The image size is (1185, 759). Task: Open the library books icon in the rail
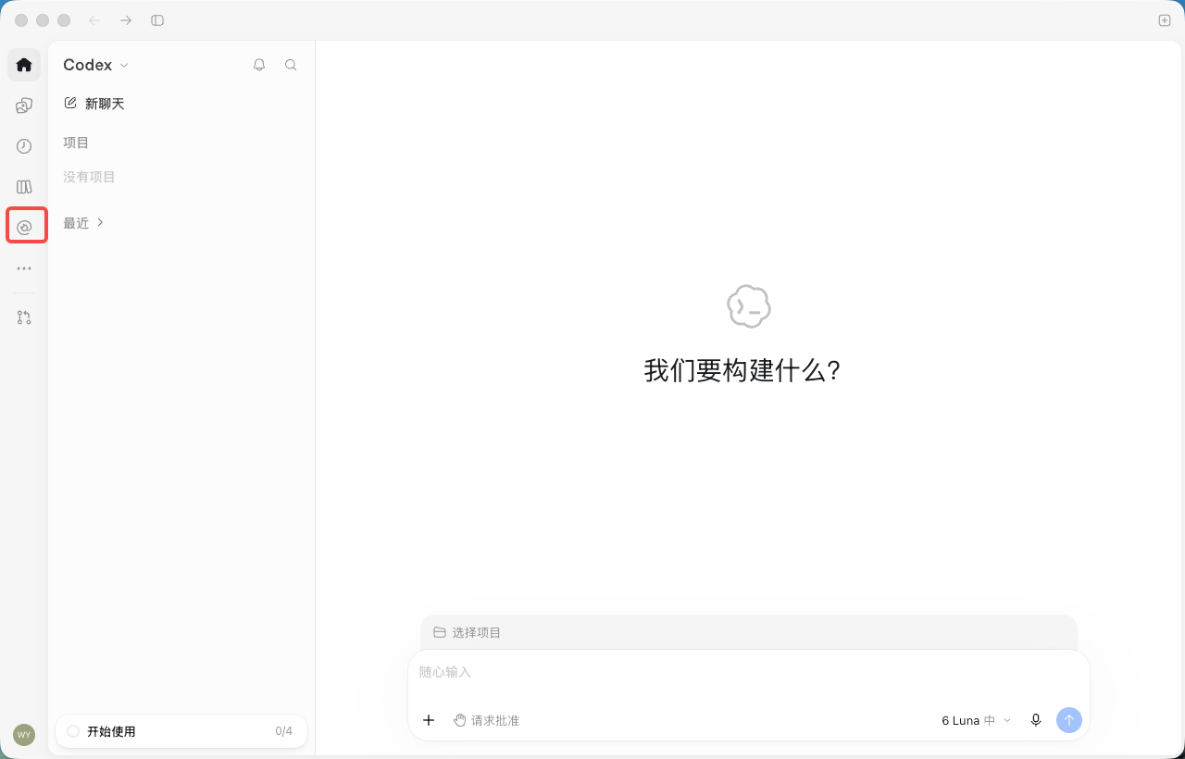(x=24, y=187)
